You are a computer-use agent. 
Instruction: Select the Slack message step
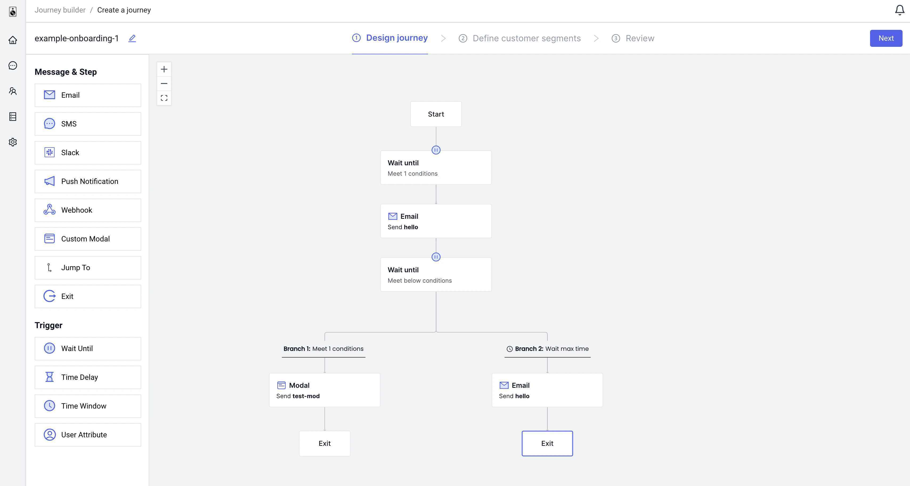click(88, 153)
